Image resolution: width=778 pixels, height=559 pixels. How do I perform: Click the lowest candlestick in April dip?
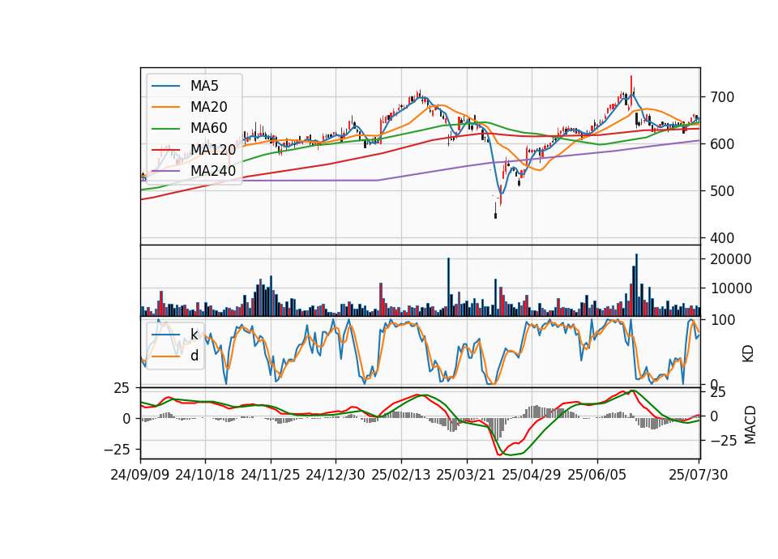point(495,211)
